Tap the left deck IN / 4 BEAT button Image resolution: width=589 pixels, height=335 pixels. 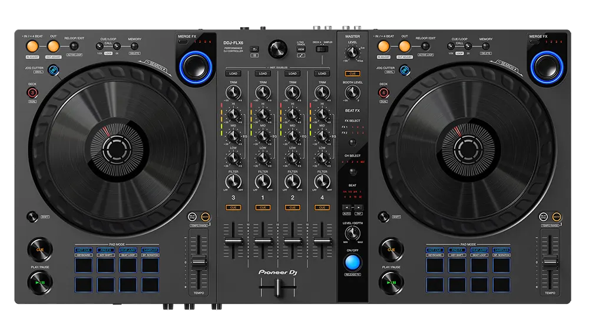tap(32, 47)
